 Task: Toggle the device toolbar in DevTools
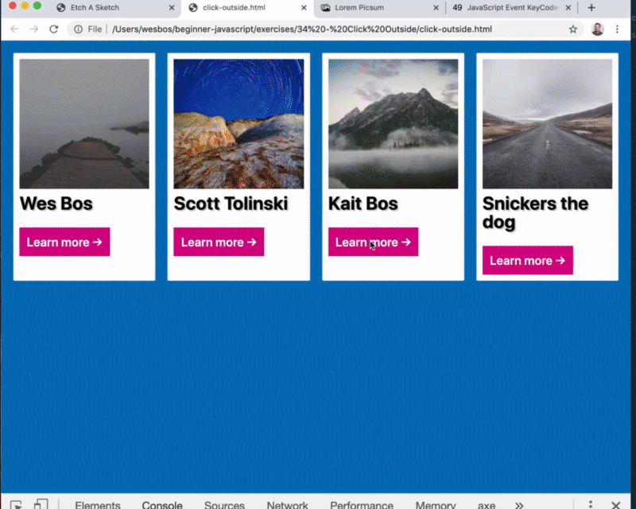pos(41,504)
